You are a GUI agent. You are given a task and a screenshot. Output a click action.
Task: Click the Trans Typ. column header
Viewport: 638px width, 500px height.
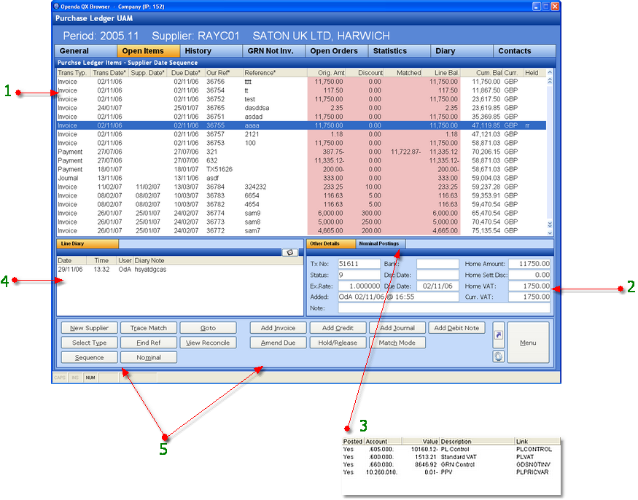click(74, 73)
